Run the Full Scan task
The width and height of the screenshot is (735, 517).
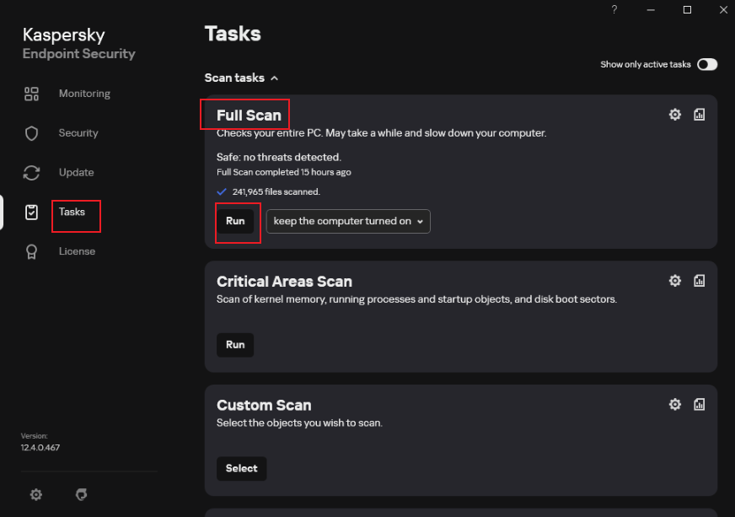[x=235, y=222]
